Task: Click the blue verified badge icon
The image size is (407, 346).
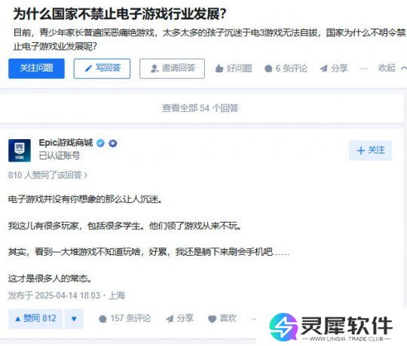Action: tap(100, 143)
